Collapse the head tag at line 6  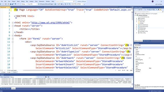(13, 26)
